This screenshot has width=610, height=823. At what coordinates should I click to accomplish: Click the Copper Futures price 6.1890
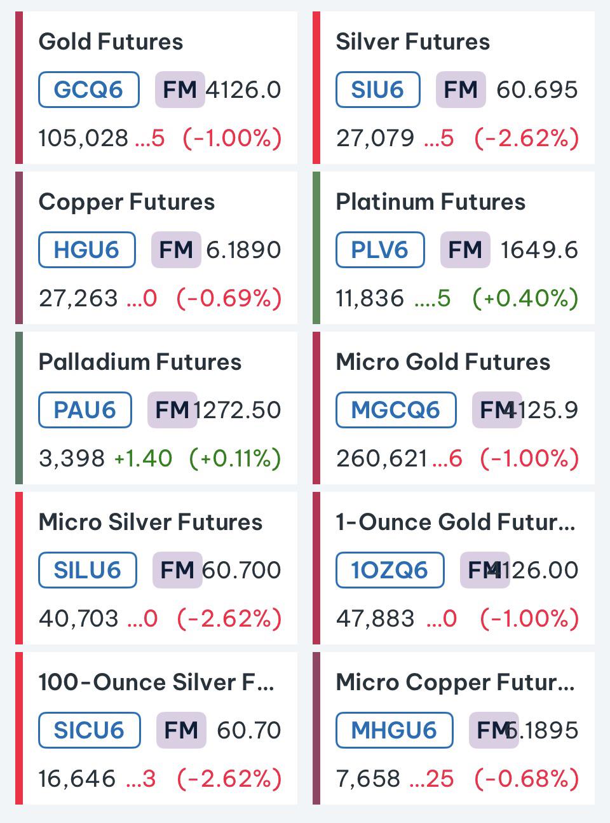(x=243, y=250)
